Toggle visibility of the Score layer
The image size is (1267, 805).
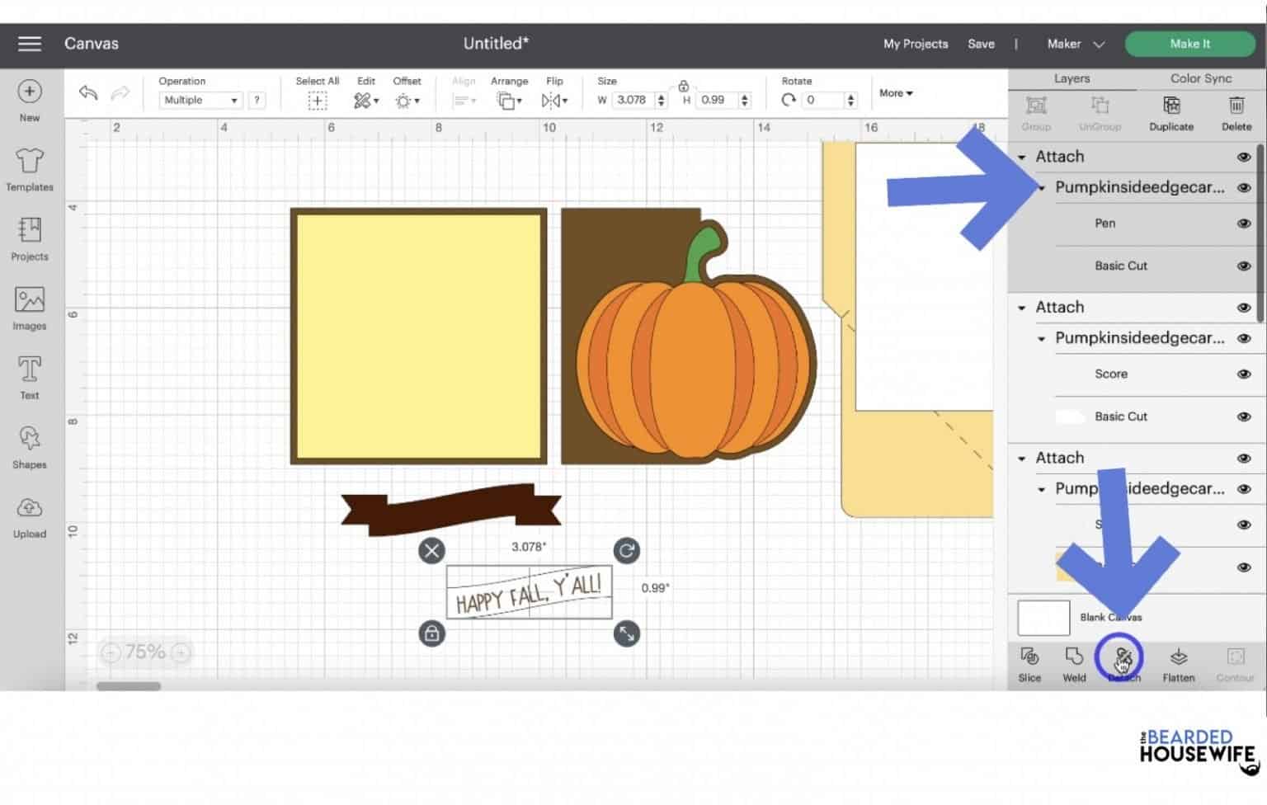coord(1243,374)
